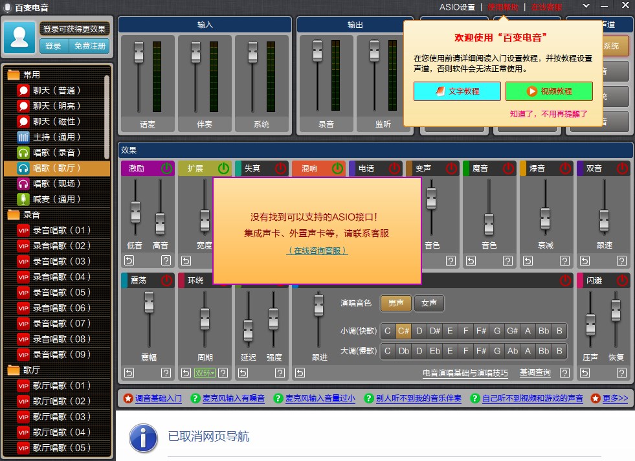635x461 pixels.
Task: Click 在线客服 in the title bar
Action: pyautogui.click(x=546, y=6)
